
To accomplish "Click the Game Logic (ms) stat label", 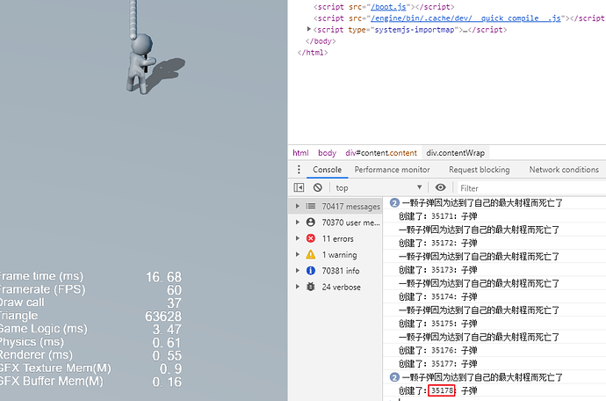I will (x=43, y=329).
